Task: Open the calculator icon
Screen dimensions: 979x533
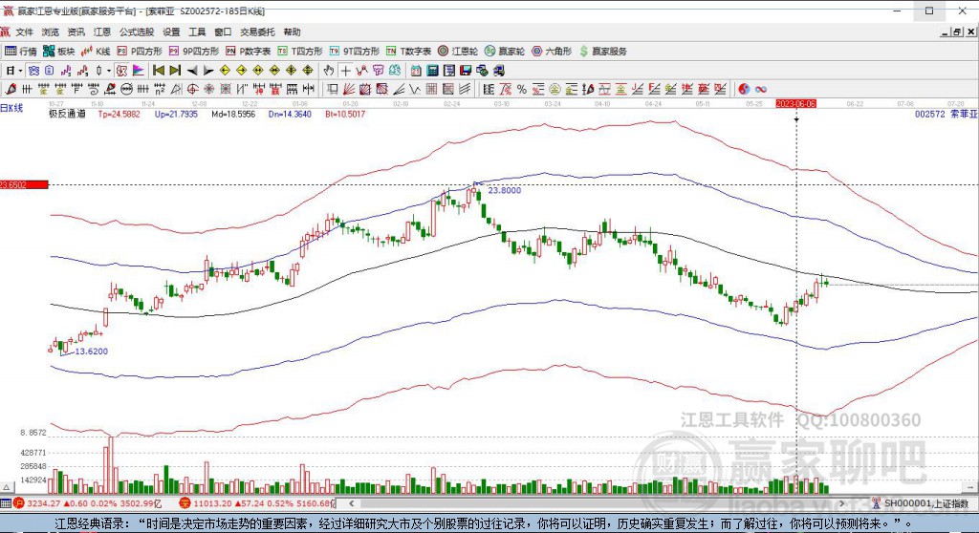Action: coord(432,71)
